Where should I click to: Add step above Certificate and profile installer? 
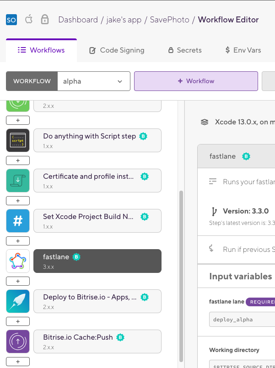[x=18, y=160]
